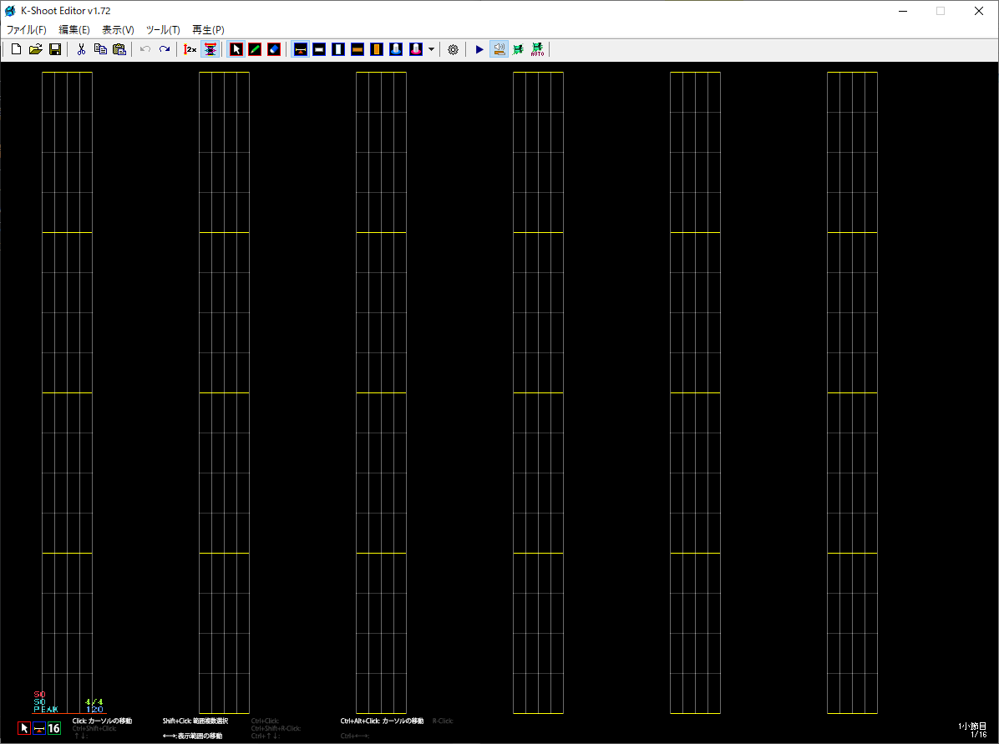The image size is (999, 744).
Task: Copy selection using copy icon
Action: click(x=100, y=49)
